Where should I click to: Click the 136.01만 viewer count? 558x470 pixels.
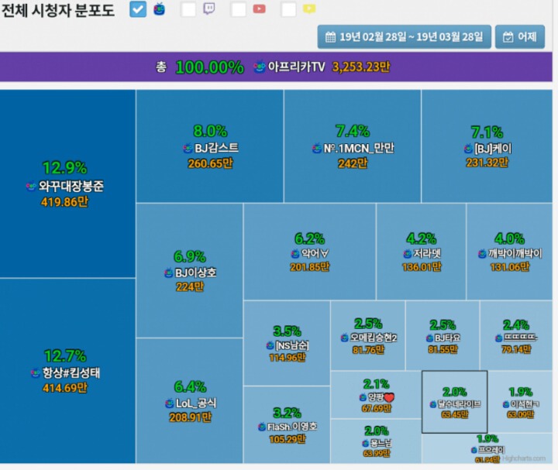tap(422, 266)
